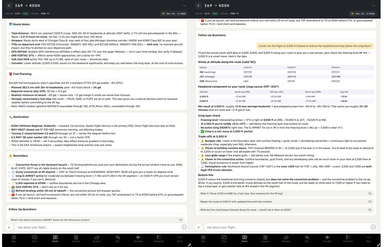Click the left 'Ask about your flight' field
Viewport: 384px width, 247px height.
(98, 227)
